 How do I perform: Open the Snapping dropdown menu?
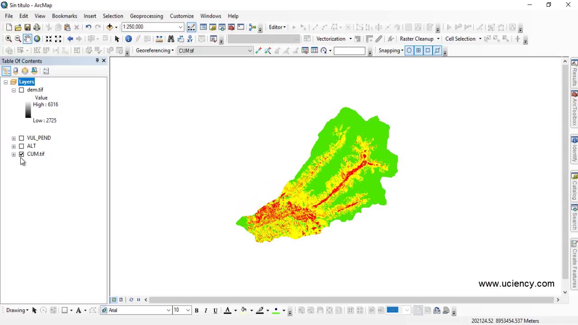pyautogui.click(x=391, y=51)
